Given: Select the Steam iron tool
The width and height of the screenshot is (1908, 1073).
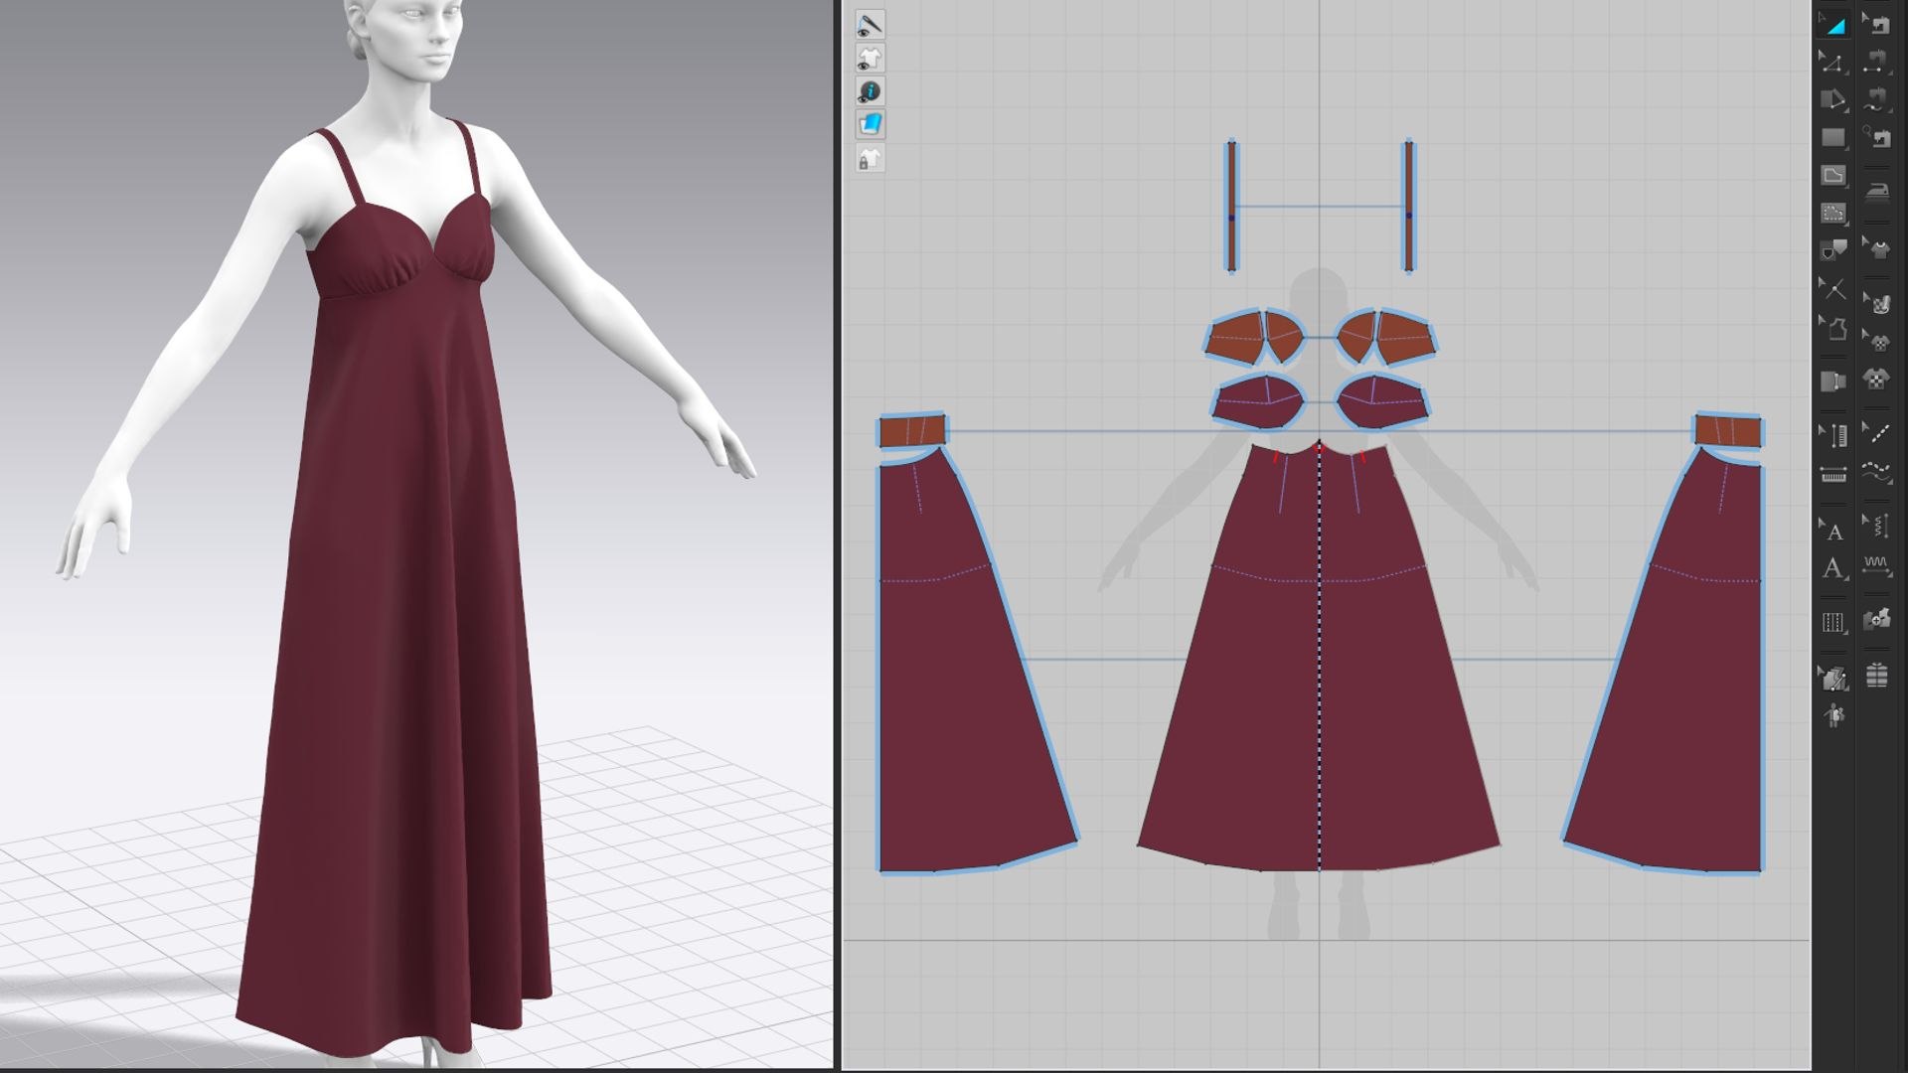Looking at the screenshot, I should pos(1876,191).
